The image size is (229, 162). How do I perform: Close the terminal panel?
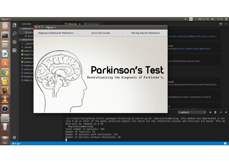[x=226, y=112]
